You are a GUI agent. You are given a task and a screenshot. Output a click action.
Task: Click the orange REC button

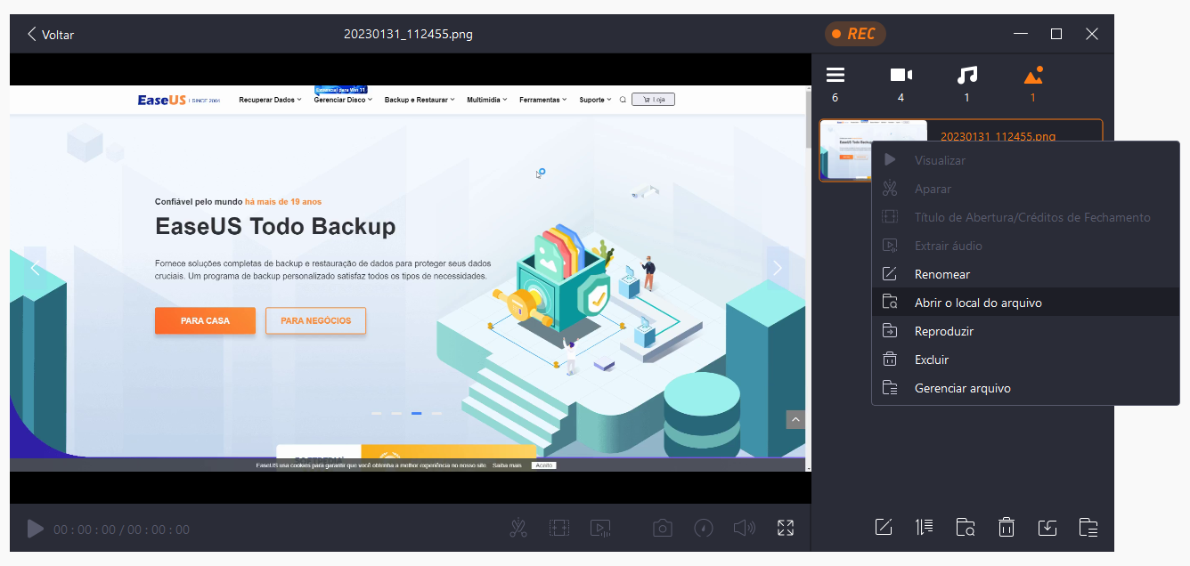coord(855,33)
